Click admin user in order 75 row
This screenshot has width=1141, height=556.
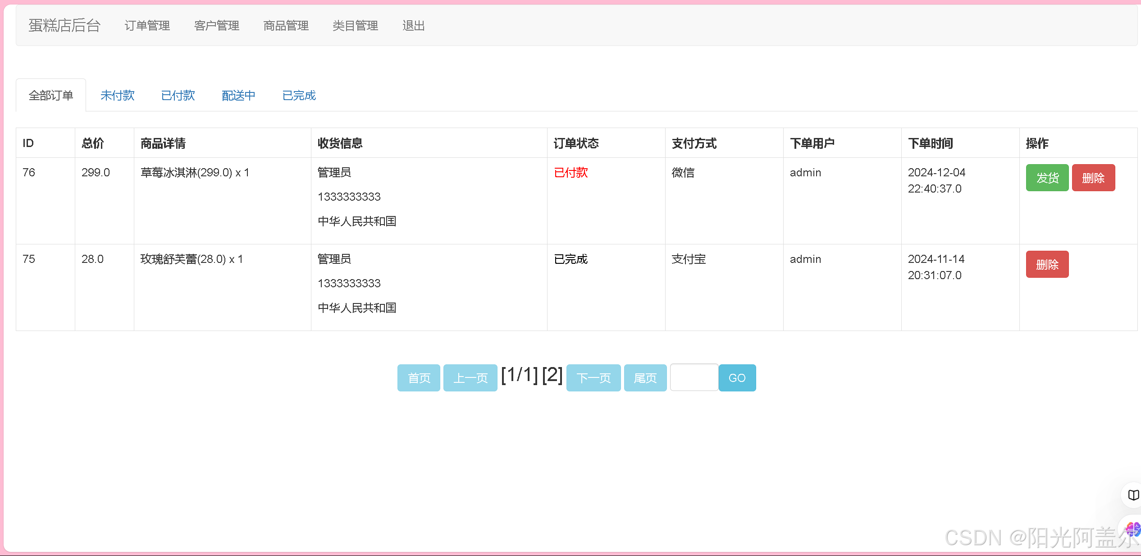[x=806, y=259]
